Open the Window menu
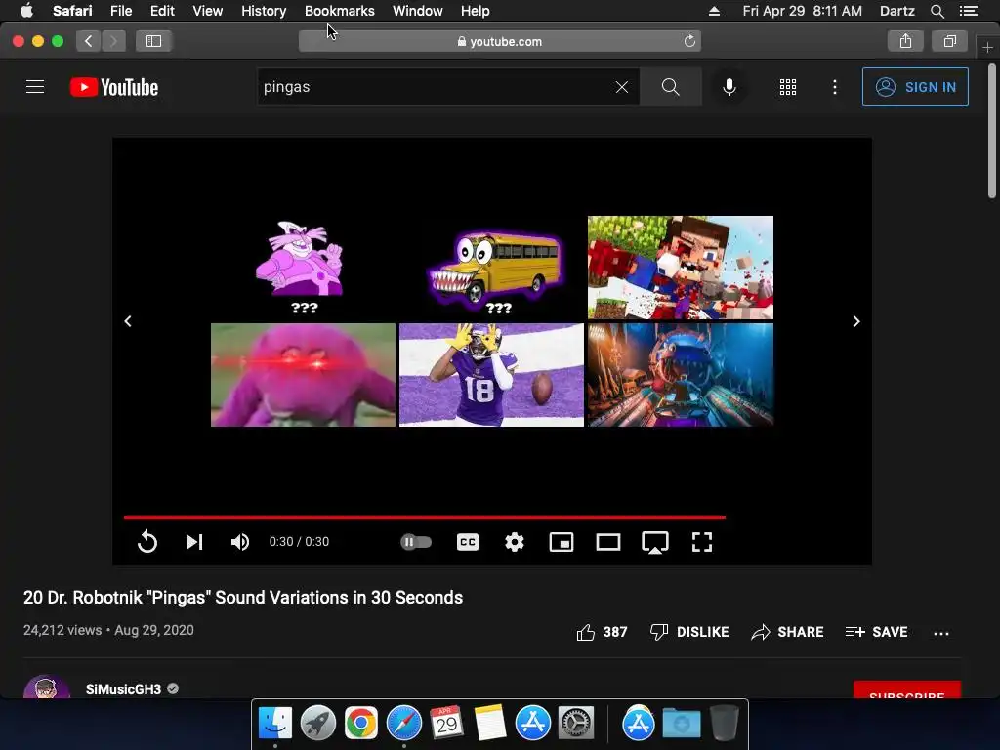The height and width of the screenshot is (750, 1000). coord(417,11)
